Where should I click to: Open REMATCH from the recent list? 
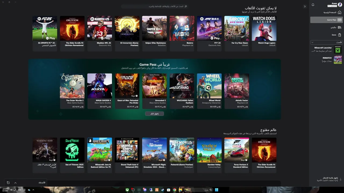coord(326,60)
